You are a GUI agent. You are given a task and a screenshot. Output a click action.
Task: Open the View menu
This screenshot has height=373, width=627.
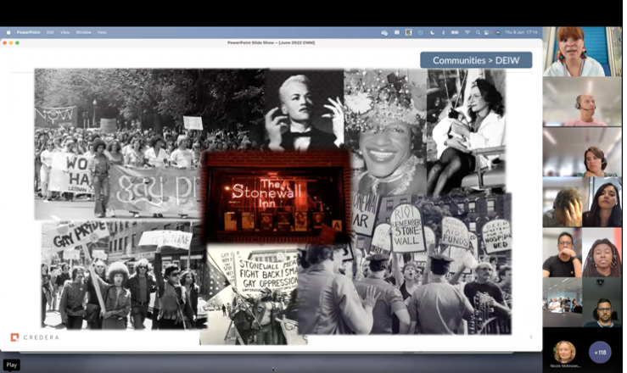64,32
